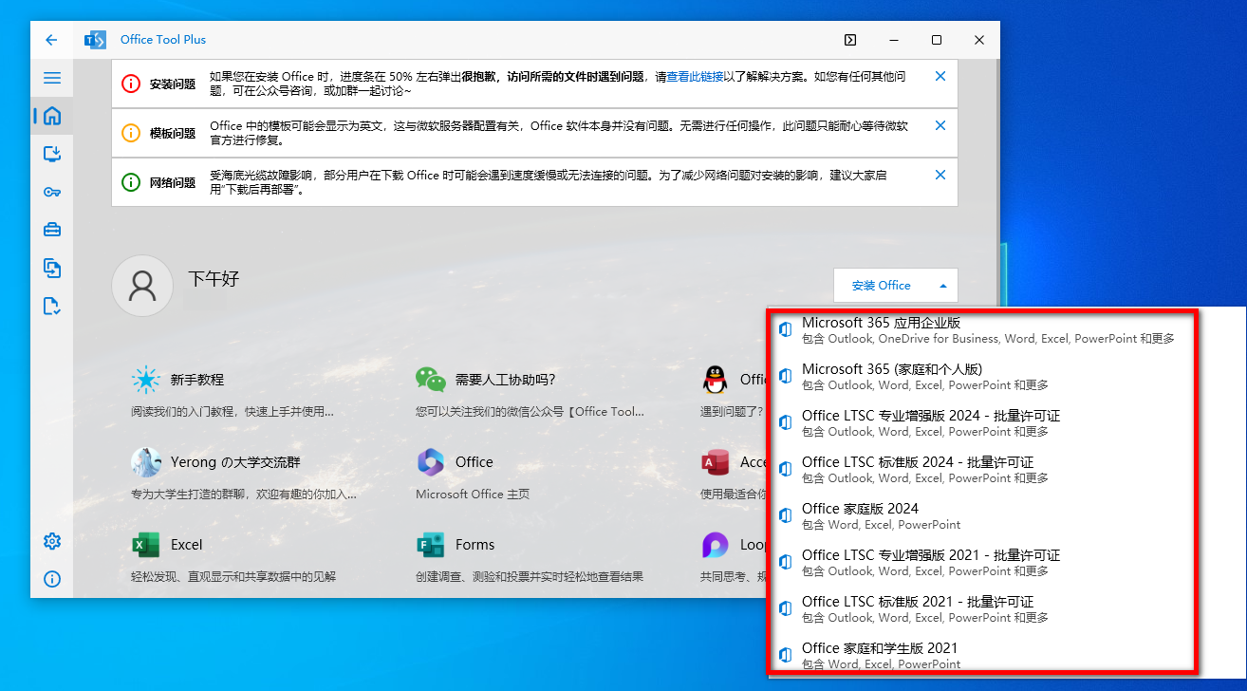Screen dimensions: 1247x691
Task: Open Settings gear in sidebar
Action: [x=52, y=541]
